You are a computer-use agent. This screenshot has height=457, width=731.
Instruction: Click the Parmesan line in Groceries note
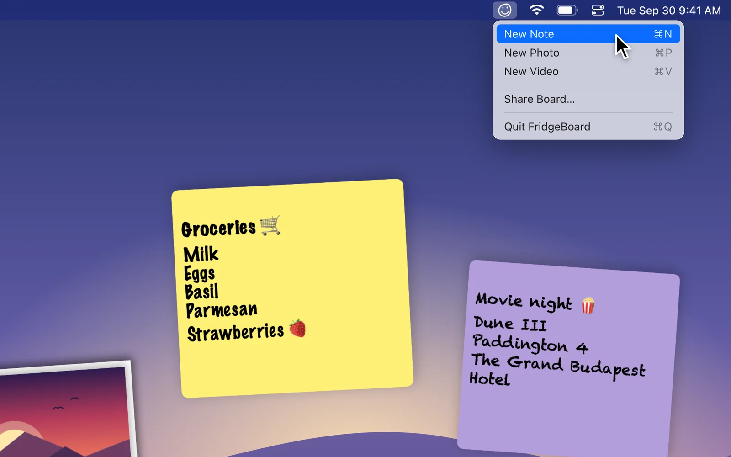pyautogui.click(x=222, y=310)
